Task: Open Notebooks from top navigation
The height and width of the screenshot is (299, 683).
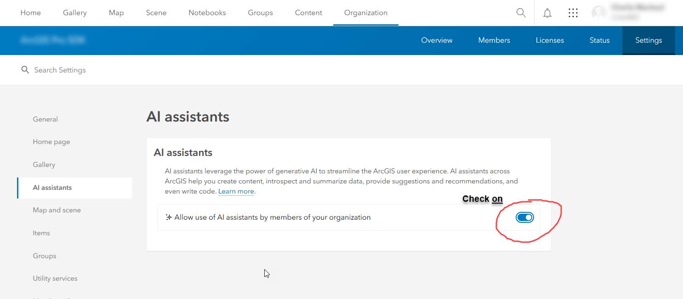Action: tap(207, 13)
